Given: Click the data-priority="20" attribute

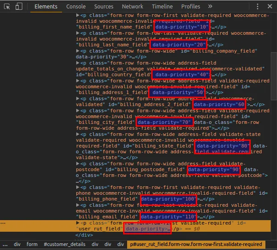Looking at the screenshot, I should (x=179, y=45).
